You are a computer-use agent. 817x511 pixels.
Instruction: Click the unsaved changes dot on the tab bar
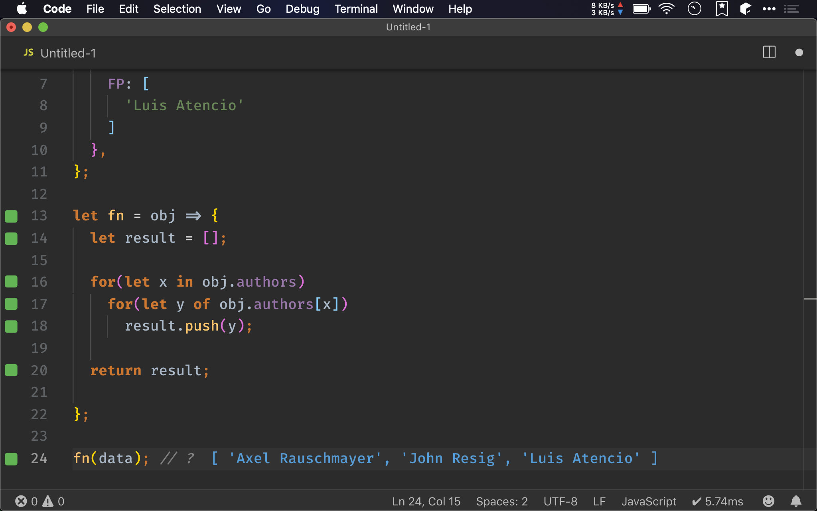(799, 53)
